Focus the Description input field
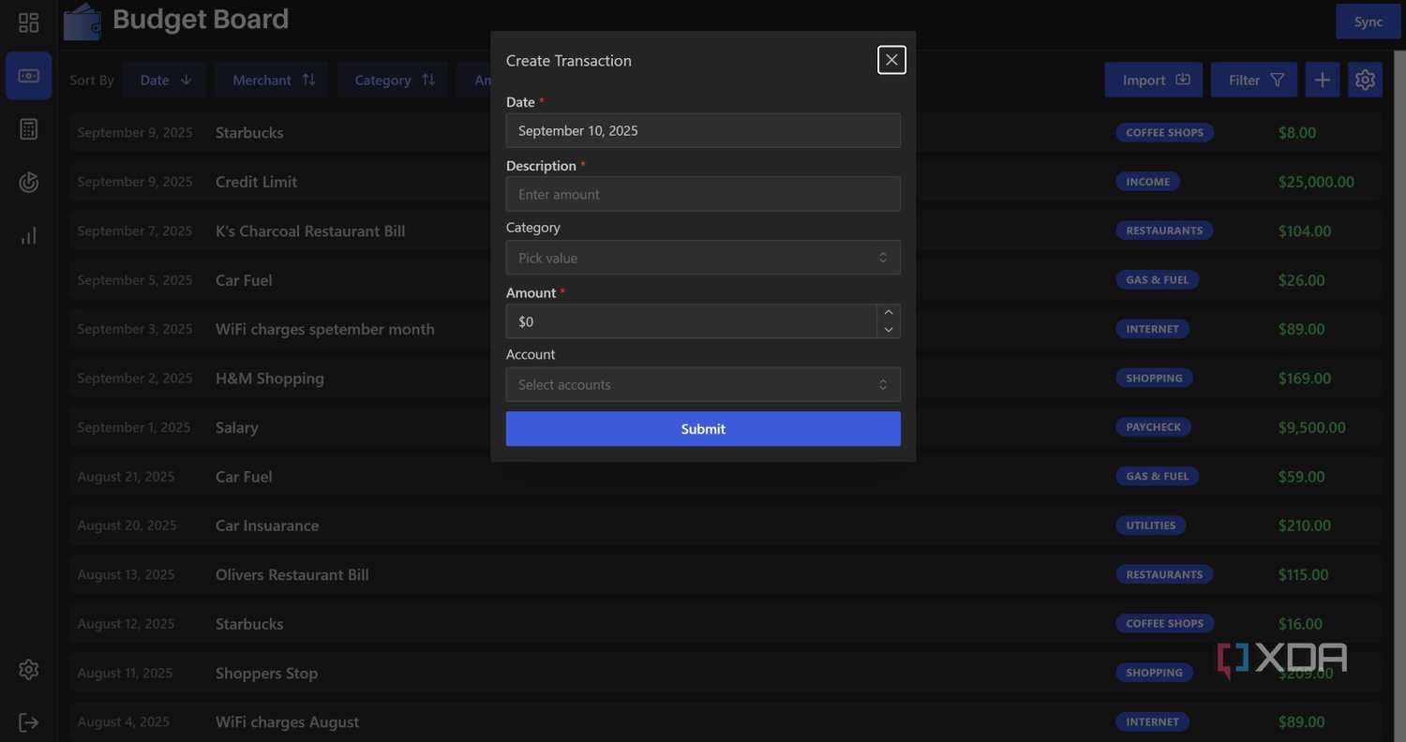This screenshot has height=742, width=1406. click(703, 194)
